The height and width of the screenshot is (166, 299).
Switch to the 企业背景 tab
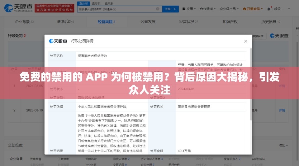tap(24, 22)
